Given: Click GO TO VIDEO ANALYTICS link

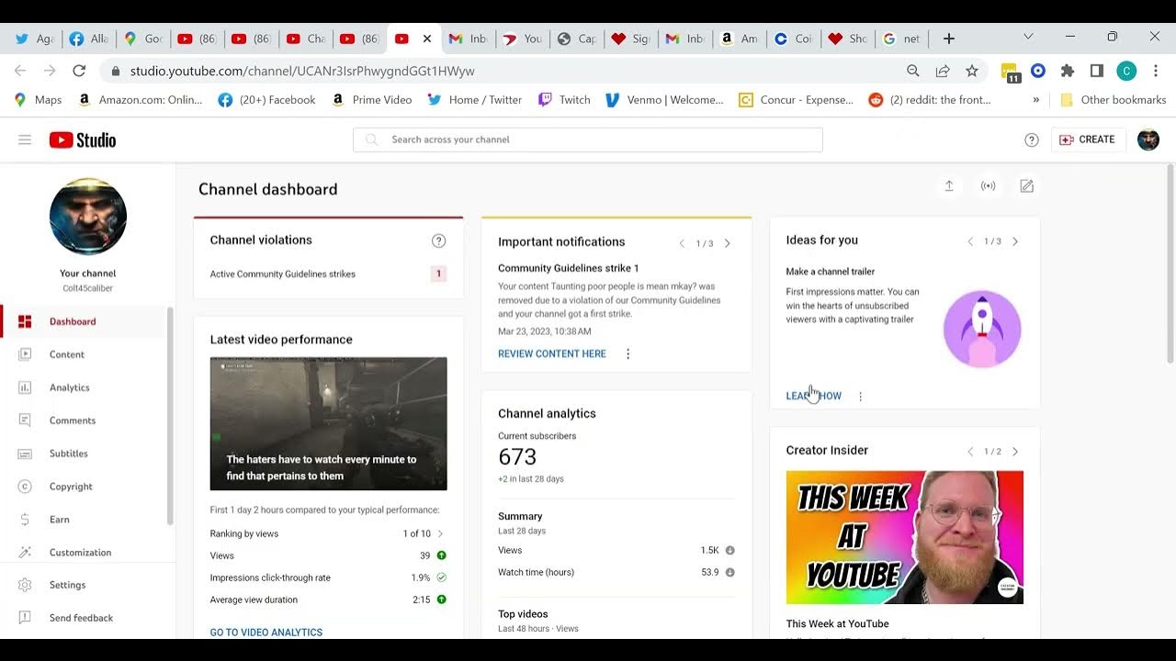Looking at the screenshot, I should 266,633.
